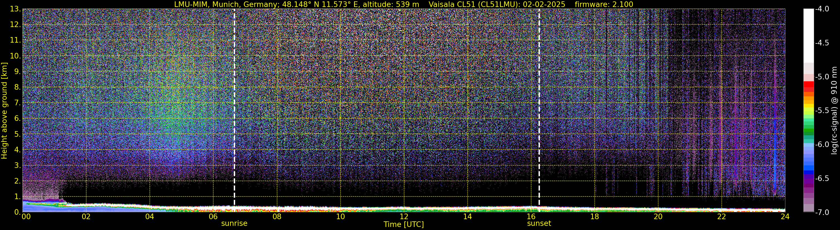Click the "-6.5" colorbar label

point(822,178)
